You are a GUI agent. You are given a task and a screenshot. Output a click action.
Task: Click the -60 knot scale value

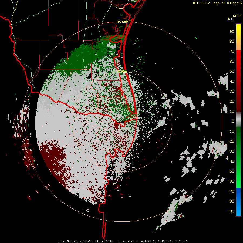click(x=231, y=181)
